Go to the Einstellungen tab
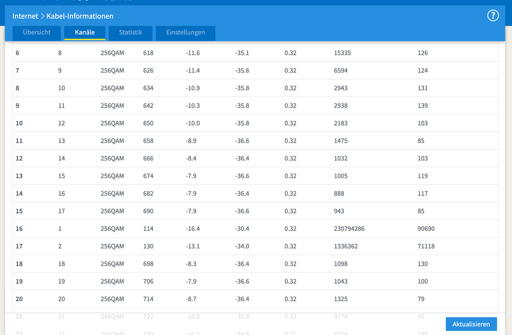This screenshot has height=335, width=512. pyautogui.click(x=186, y=32)
